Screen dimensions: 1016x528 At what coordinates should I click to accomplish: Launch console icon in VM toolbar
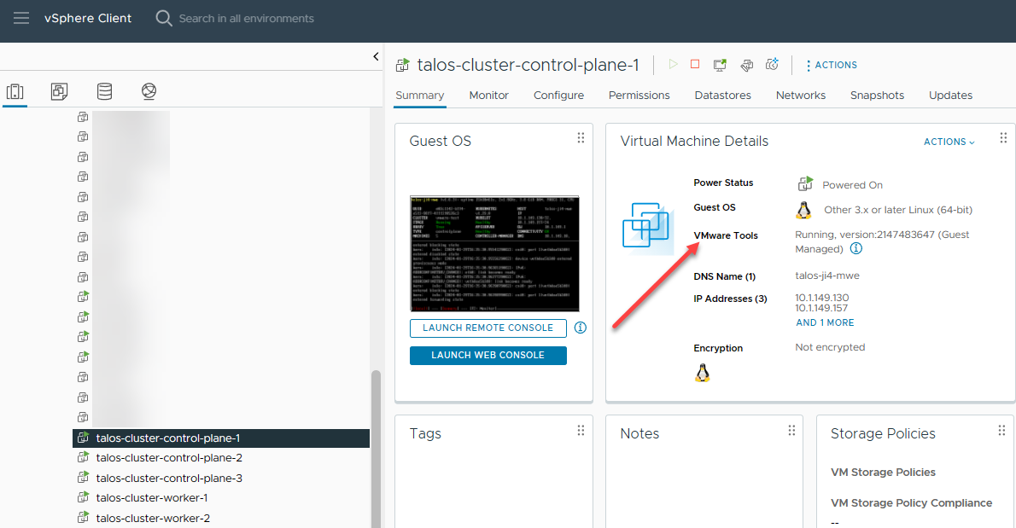(720, 65)
